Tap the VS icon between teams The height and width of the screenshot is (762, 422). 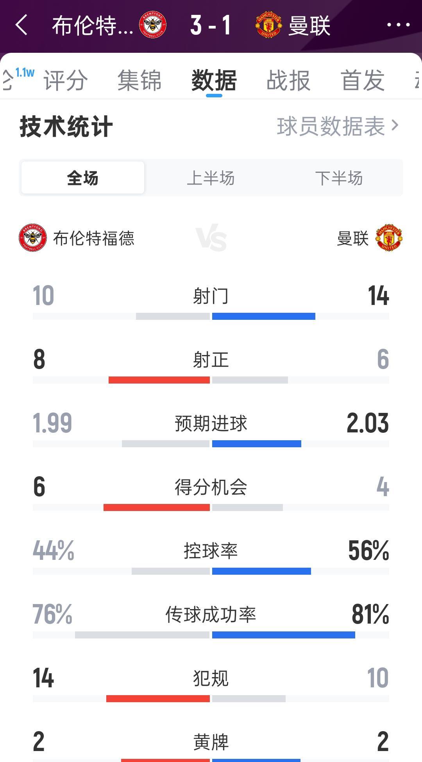tap(211, 238)
